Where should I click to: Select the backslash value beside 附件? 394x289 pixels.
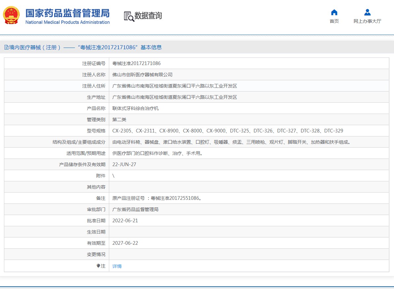tap(113, 176)
